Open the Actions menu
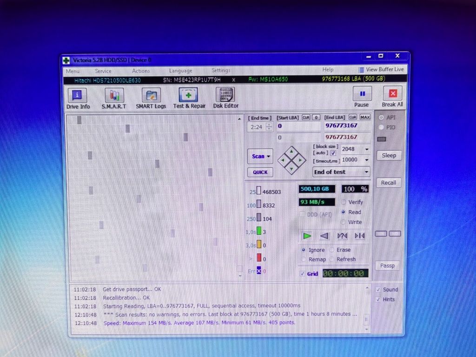476x357 pixels. [x=141, y=71]
